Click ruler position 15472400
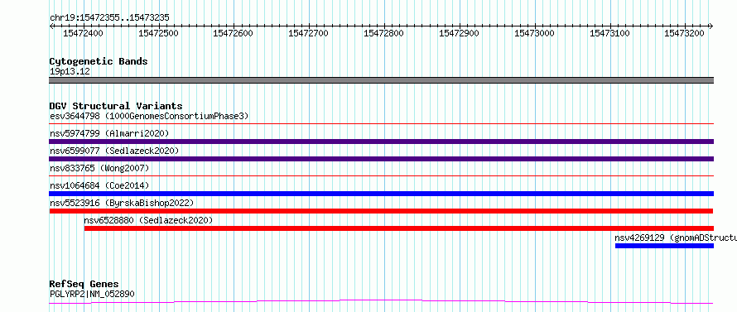 [x=83, y=33]
